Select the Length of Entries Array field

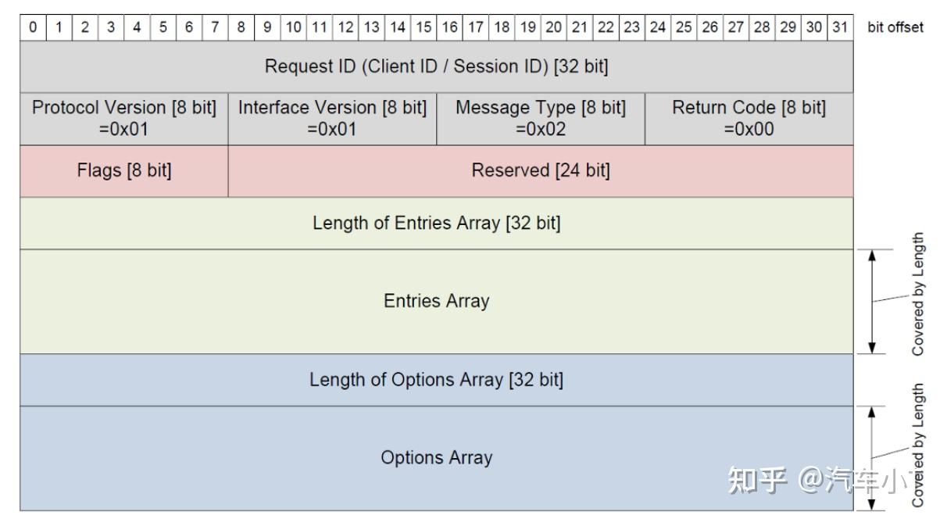[436, 223]
